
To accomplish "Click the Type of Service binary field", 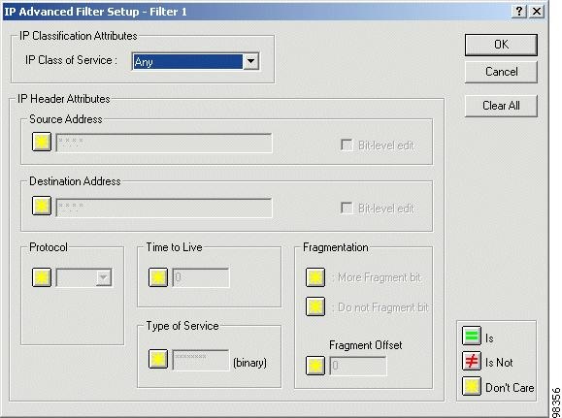I will 201,360.
